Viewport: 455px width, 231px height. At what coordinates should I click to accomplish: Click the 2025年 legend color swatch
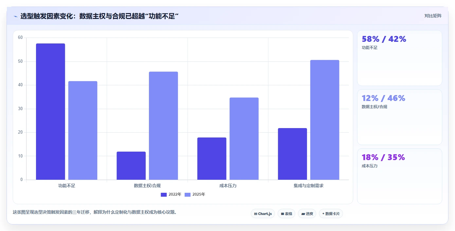[188, 195]
